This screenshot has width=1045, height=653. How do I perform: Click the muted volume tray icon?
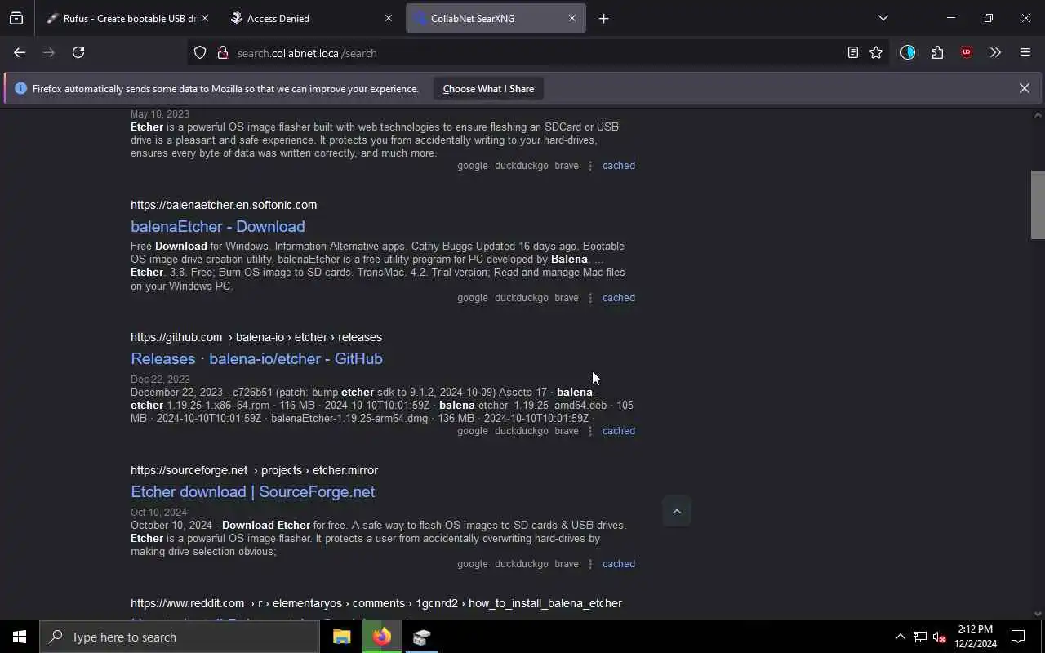pyautogui.click(x=939, y=637)
